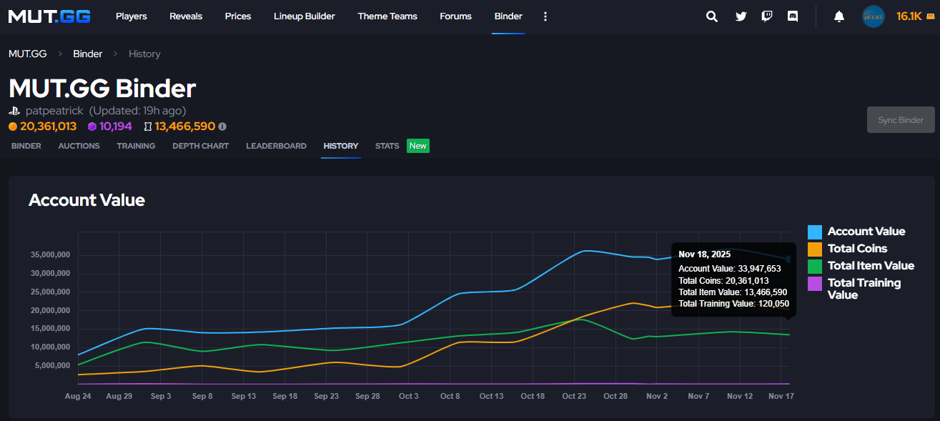Expand the three-dot more menu
This screenshot has width=940, height=421.
pos(545,16)
